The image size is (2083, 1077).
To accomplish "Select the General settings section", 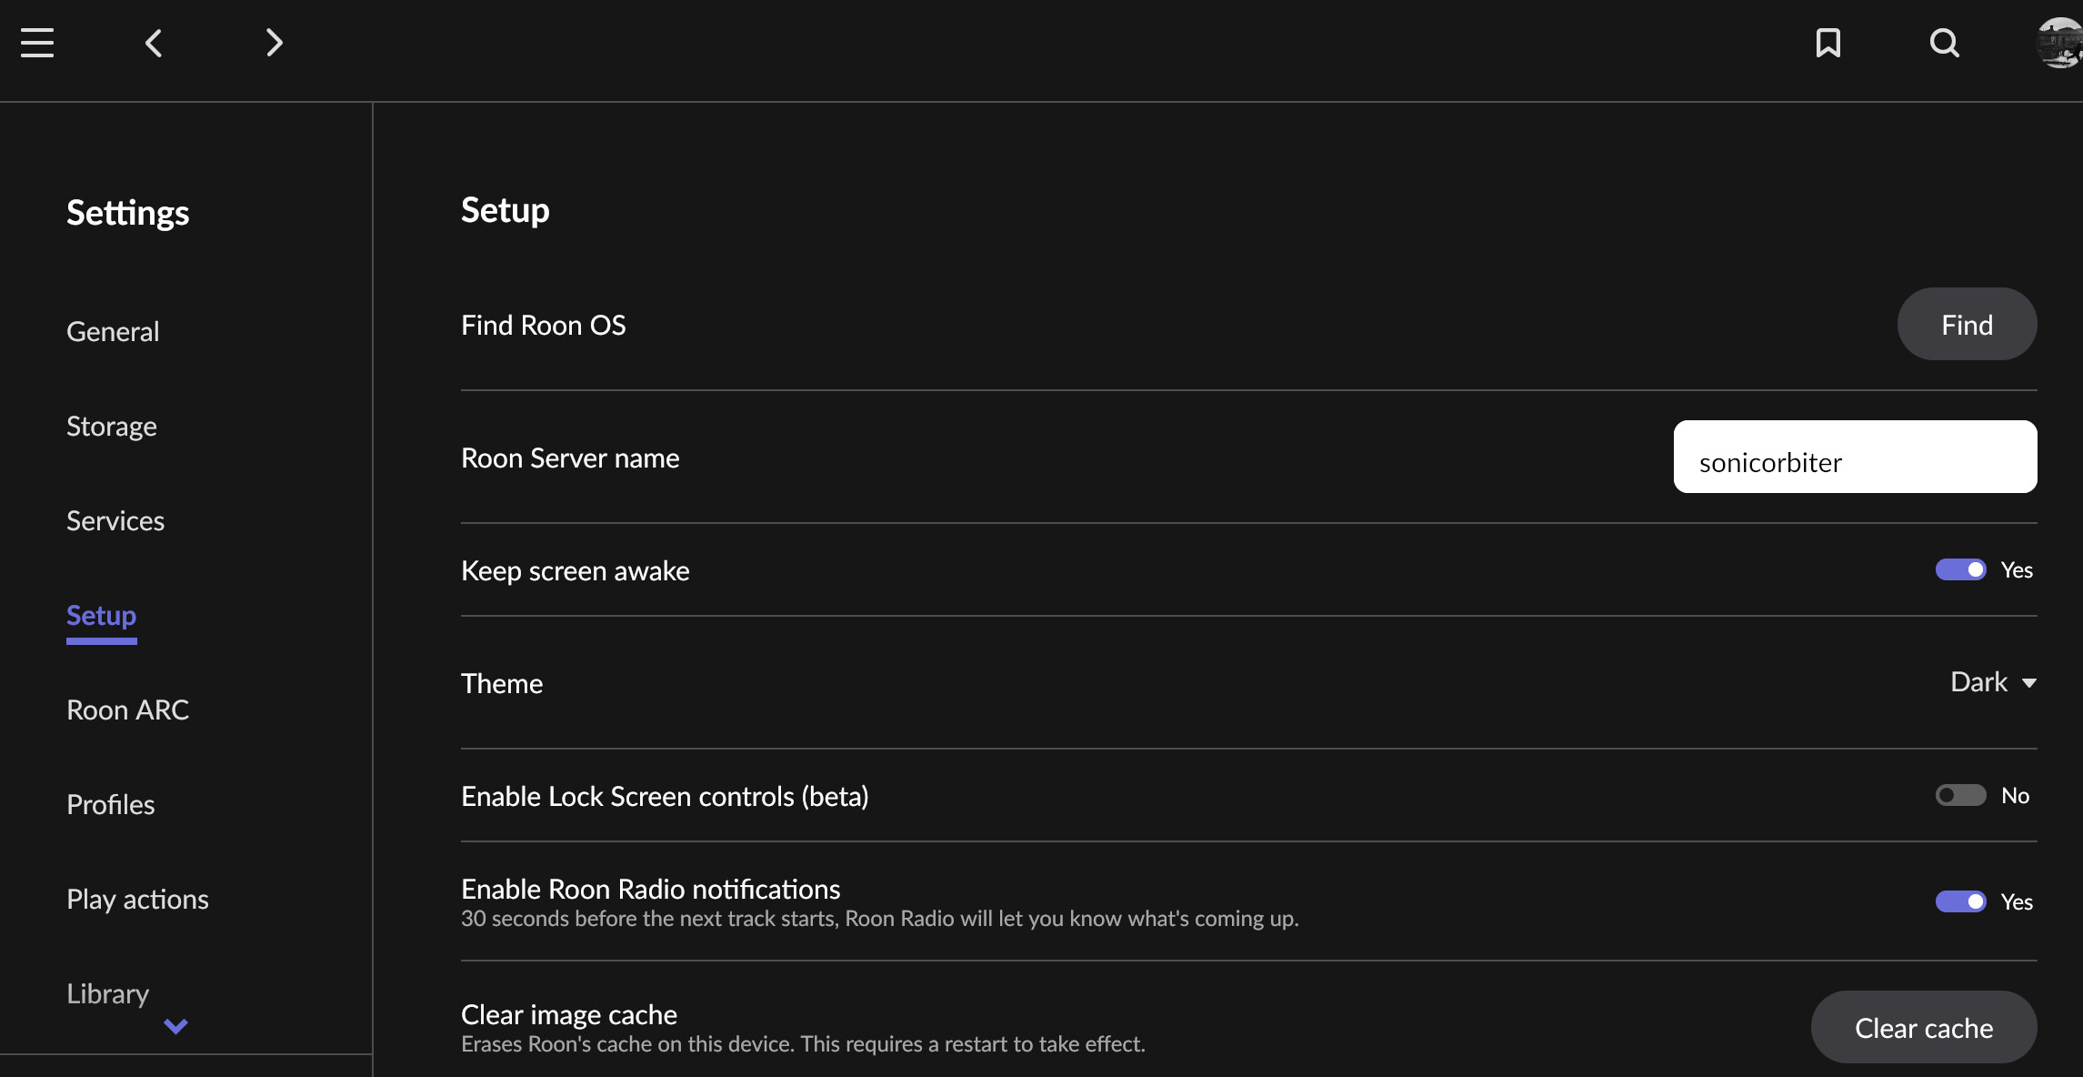I will [113, 331].
